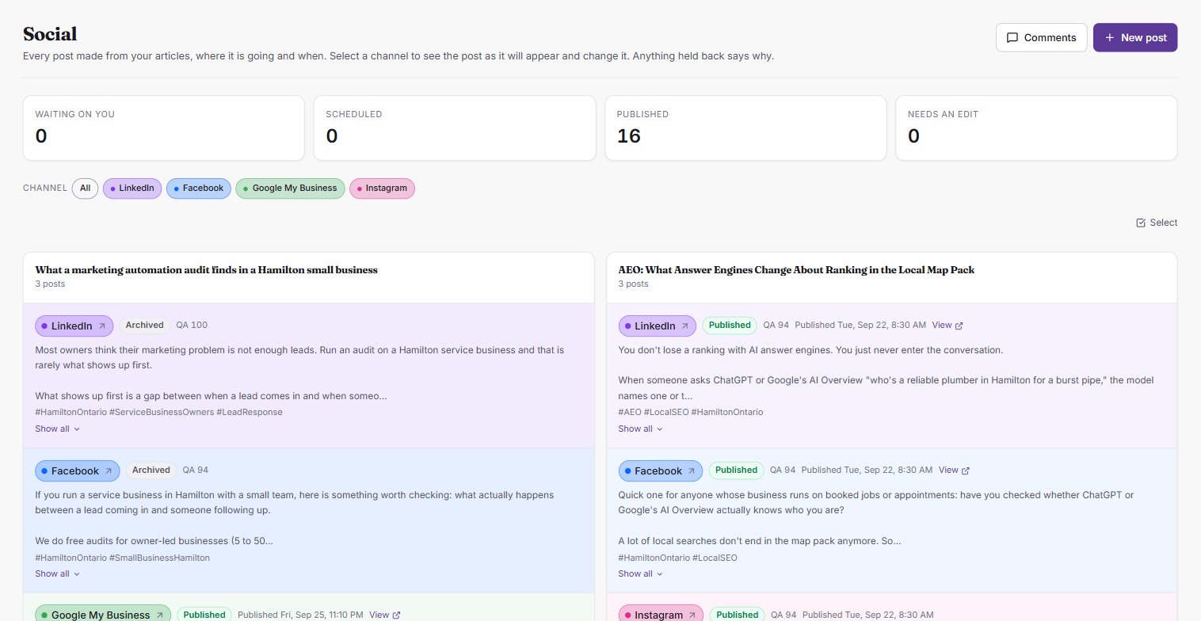Screen dimensions: 1201x621
Task: Filter posts by Google My Business channel
Action: (x=290, y=189)
